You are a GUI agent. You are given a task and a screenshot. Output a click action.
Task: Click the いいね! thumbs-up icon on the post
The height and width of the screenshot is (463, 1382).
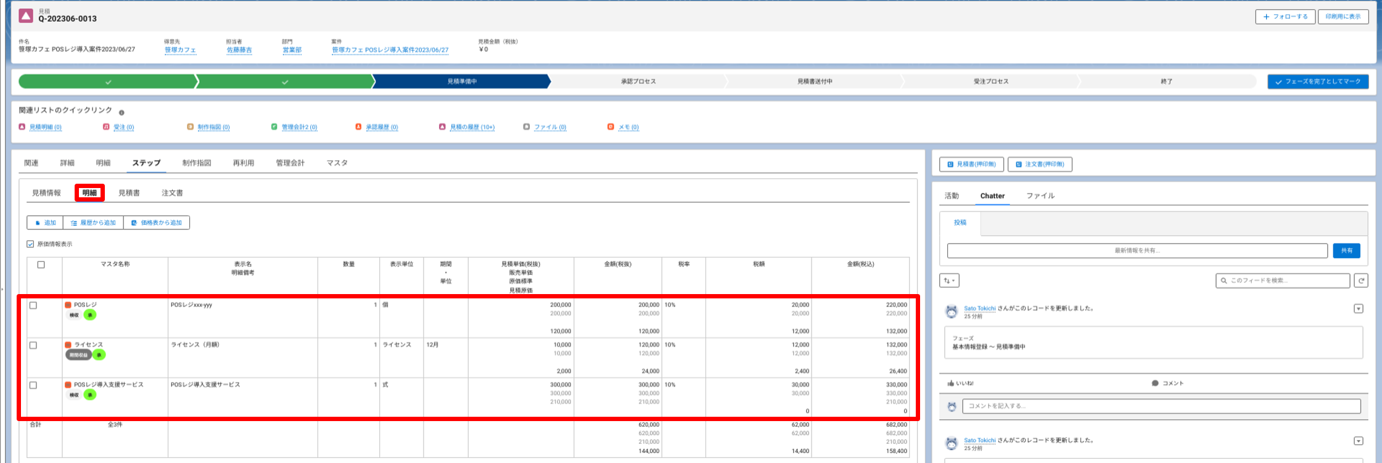point(950,383)
